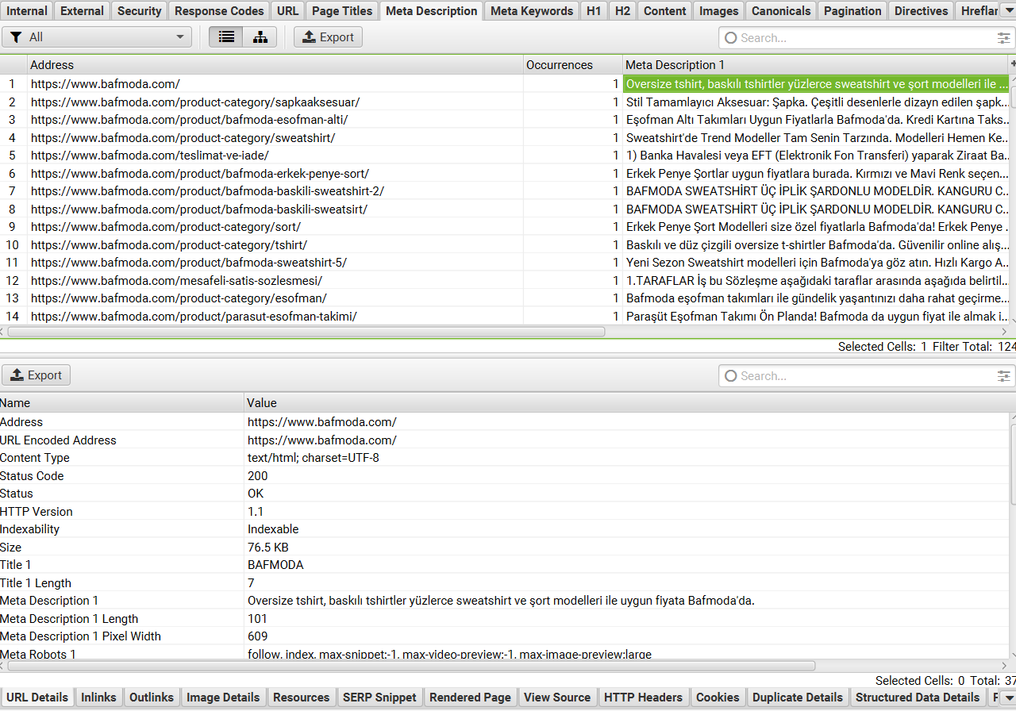
Task: Switch to list view mode
Action: tap(226, 37)
